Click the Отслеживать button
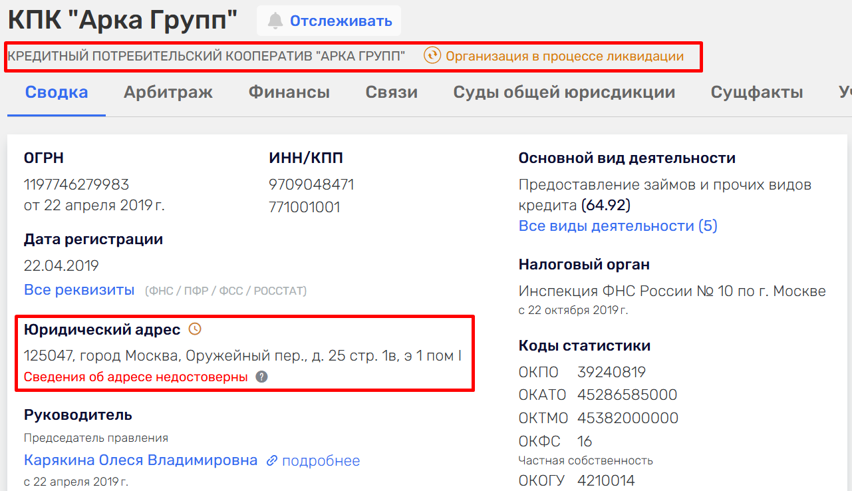Screen dimensions: 852x491 [329, 21]
